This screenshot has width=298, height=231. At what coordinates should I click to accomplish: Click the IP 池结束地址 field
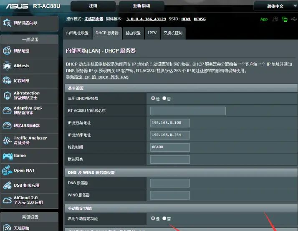170,135
